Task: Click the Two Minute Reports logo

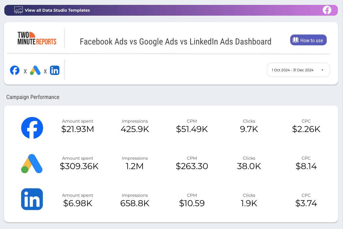Action: point(37,38)
